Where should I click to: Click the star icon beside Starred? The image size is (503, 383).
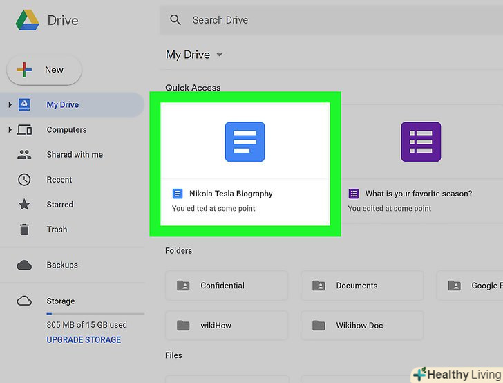coord(24,205)
